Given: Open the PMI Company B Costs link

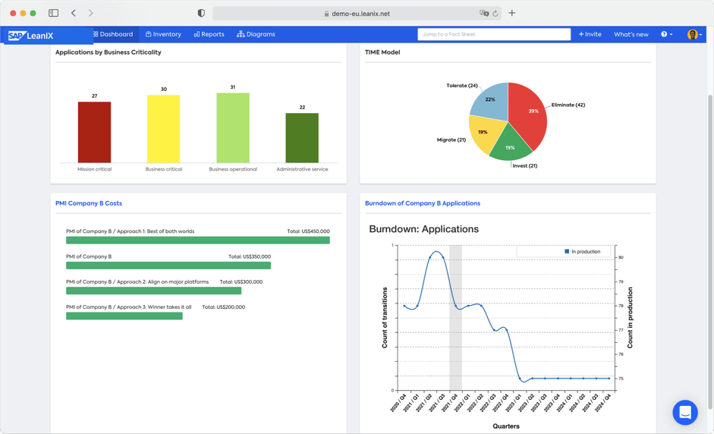Looking at the screenshot, I should (89, 203).
